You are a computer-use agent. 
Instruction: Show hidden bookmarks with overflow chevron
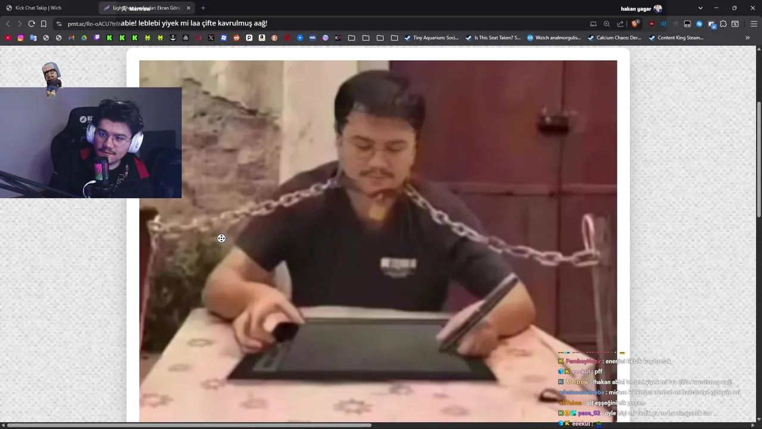[748, 38]
